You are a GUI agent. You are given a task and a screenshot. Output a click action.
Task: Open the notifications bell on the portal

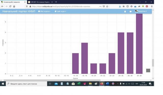(x=125, y=11)
